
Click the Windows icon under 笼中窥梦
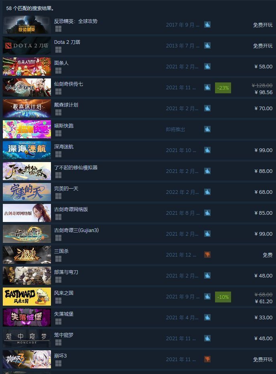[58, 343]
